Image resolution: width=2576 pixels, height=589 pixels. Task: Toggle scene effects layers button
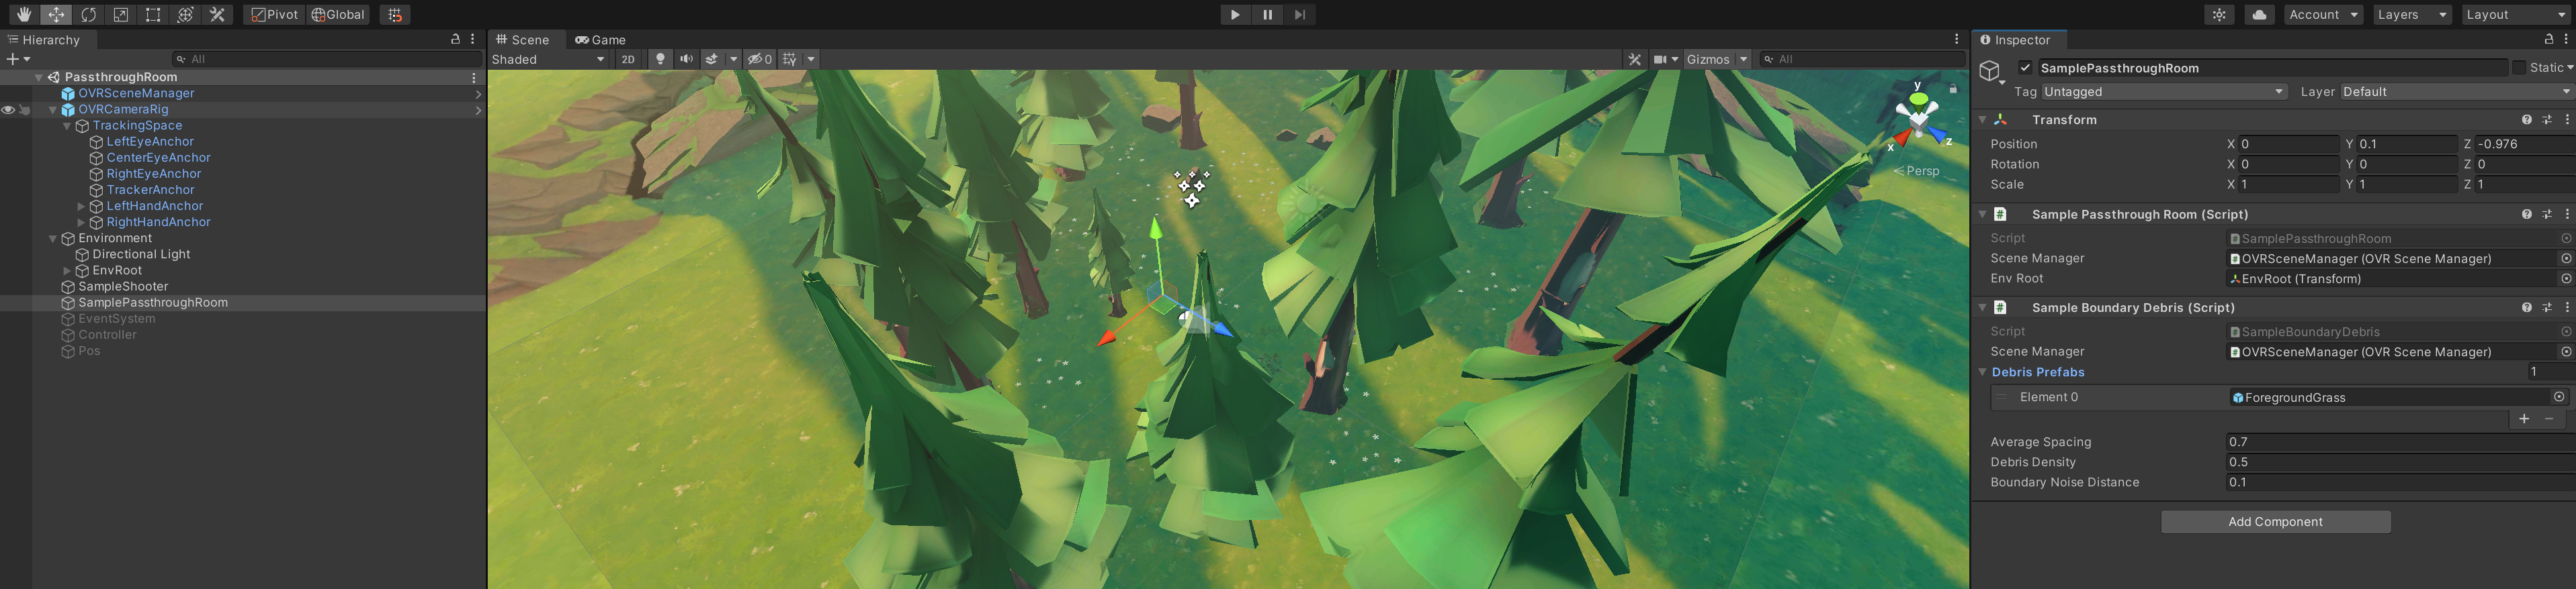coord(712,59)
